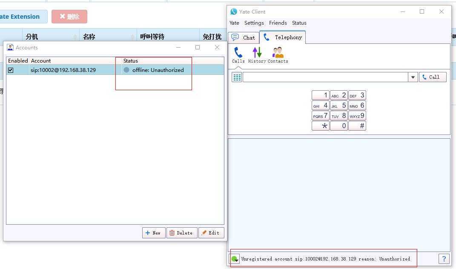Close the Accounts window

coord(217,47)
